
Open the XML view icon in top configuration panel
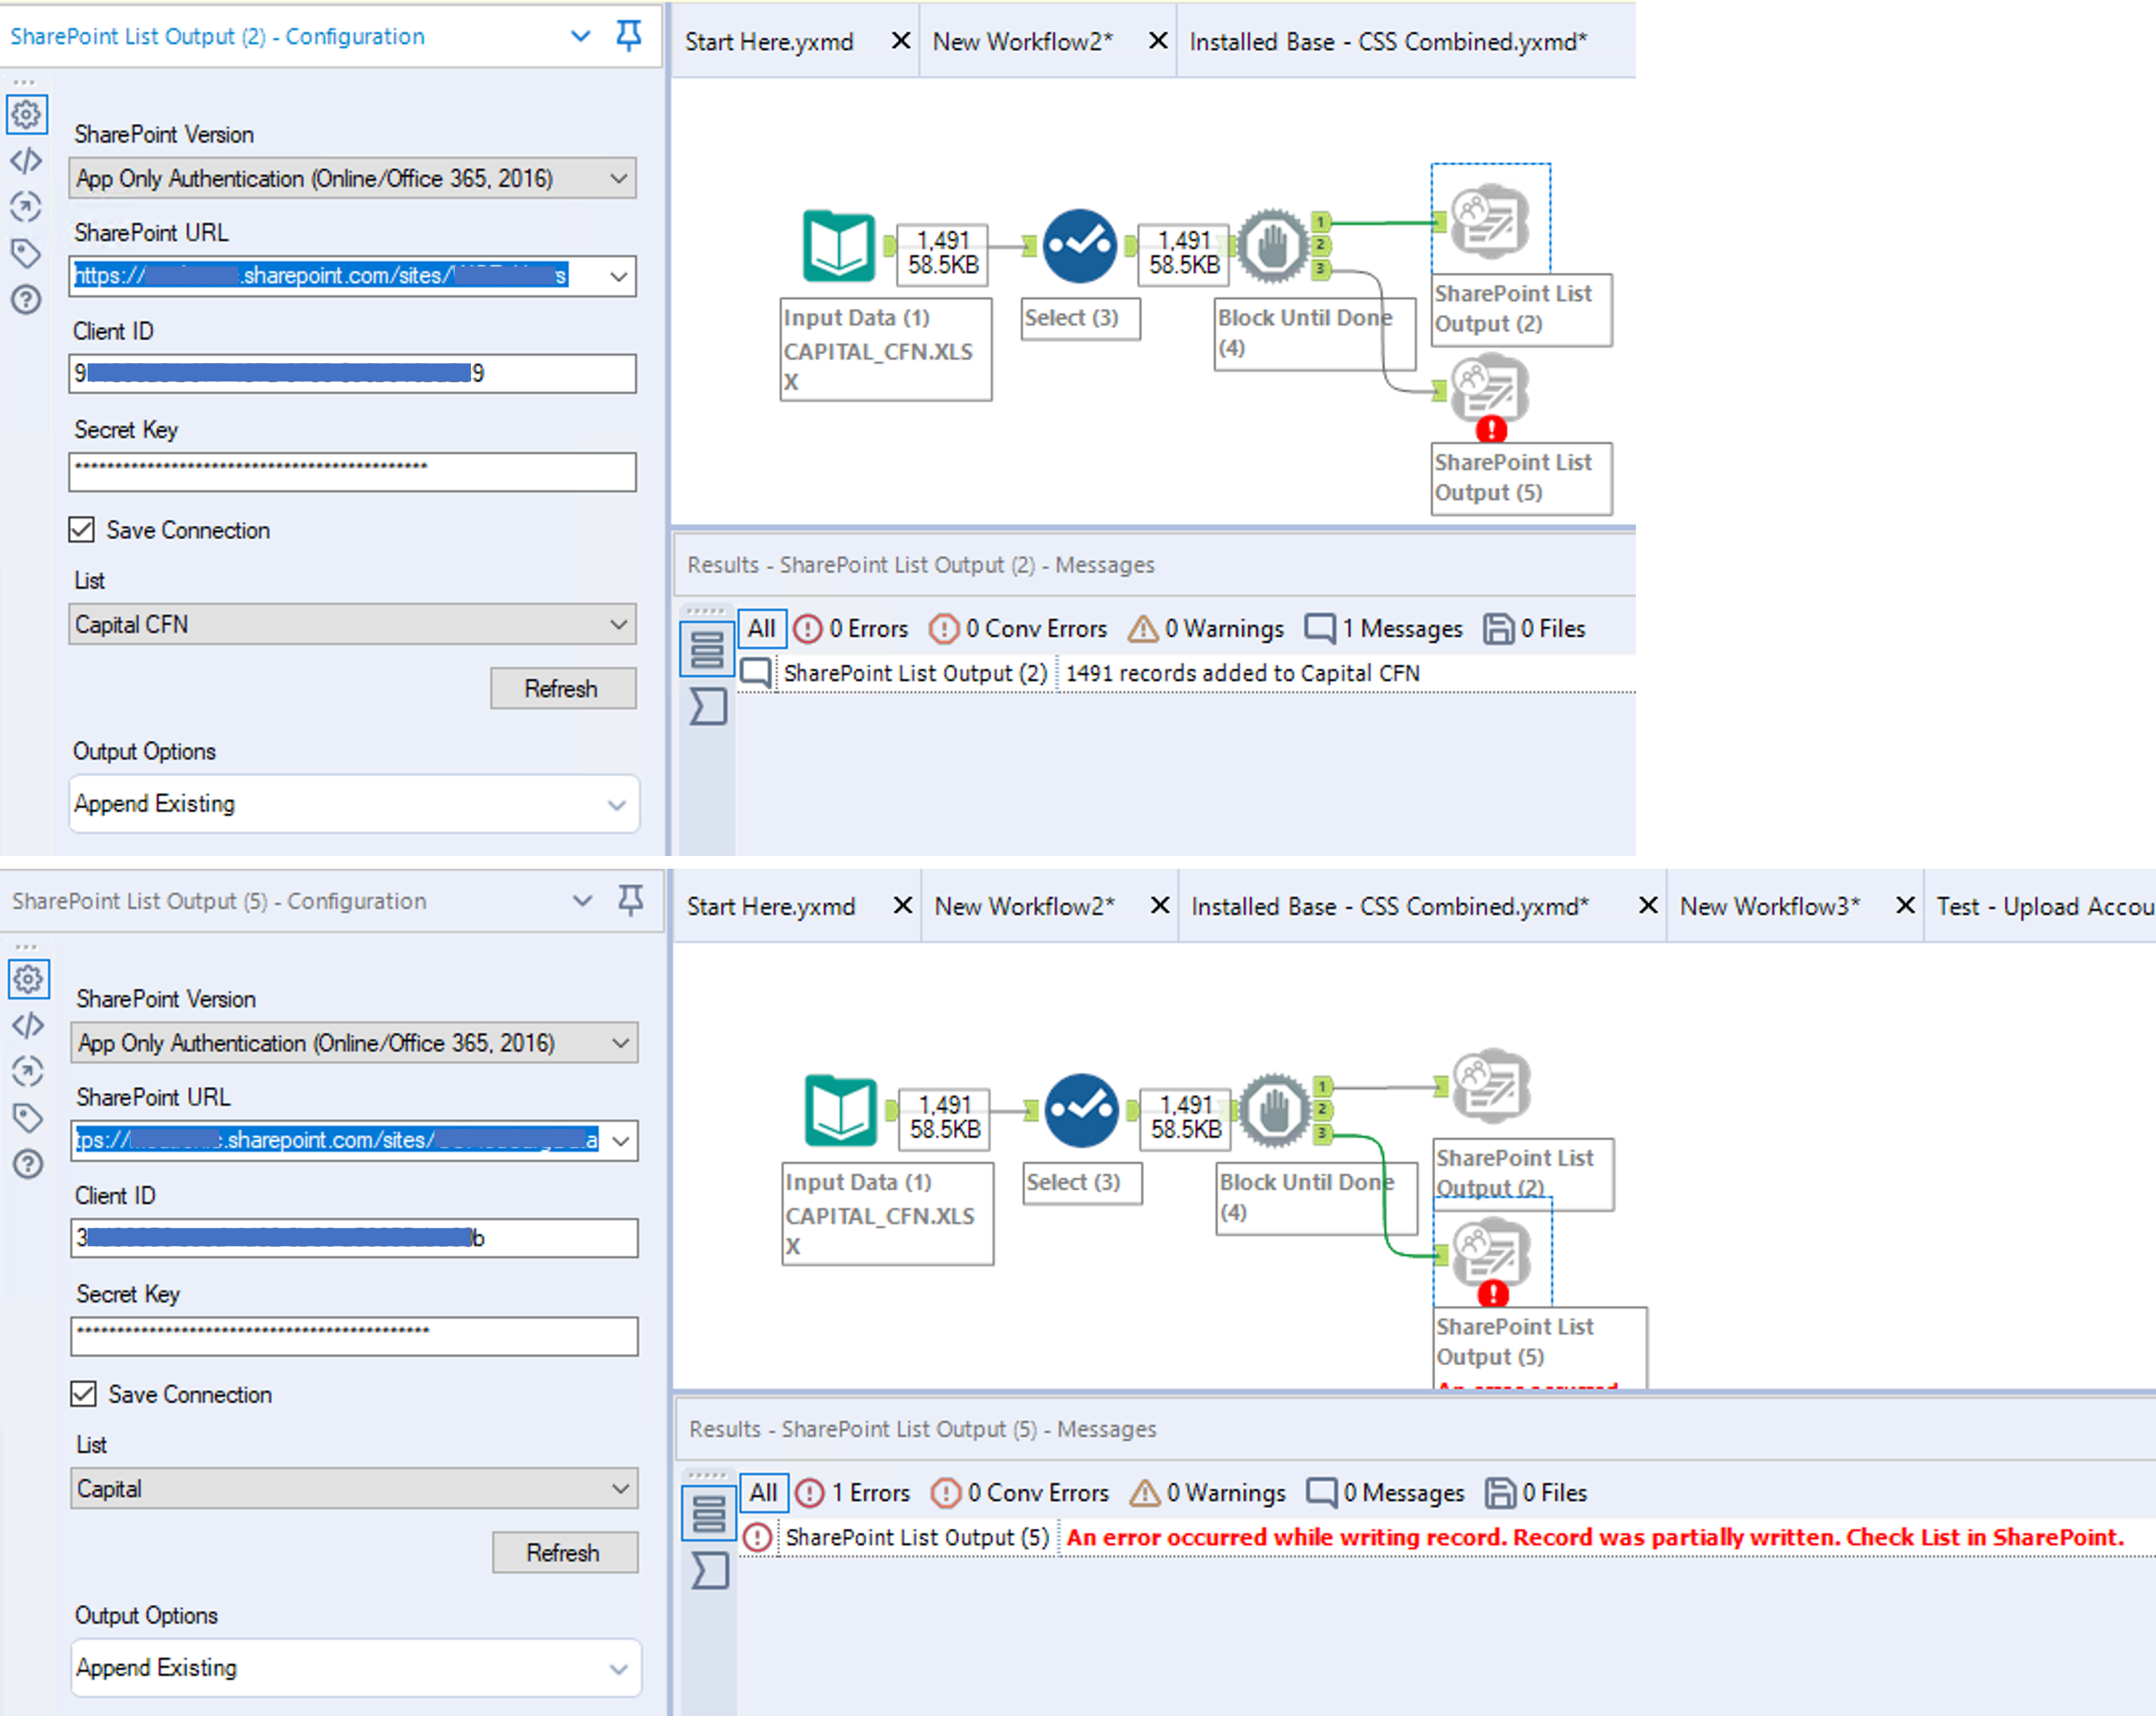click(26, 161)
